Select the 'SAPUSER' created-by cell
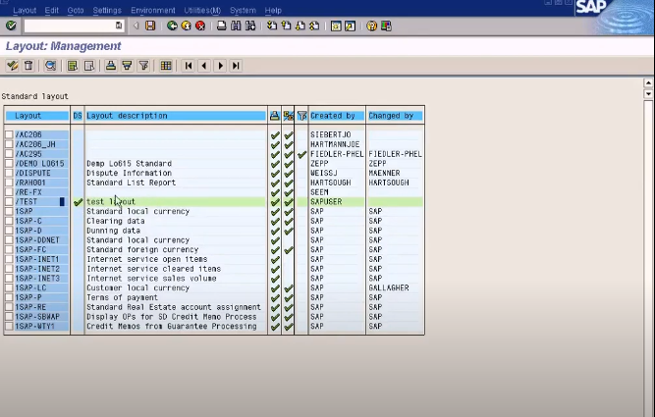 [337, 201]
